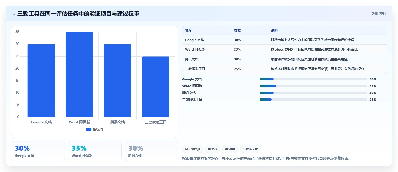398x172 pixels.
Task: Click the lightning icon beside the title
Action: tap(13, 14)
